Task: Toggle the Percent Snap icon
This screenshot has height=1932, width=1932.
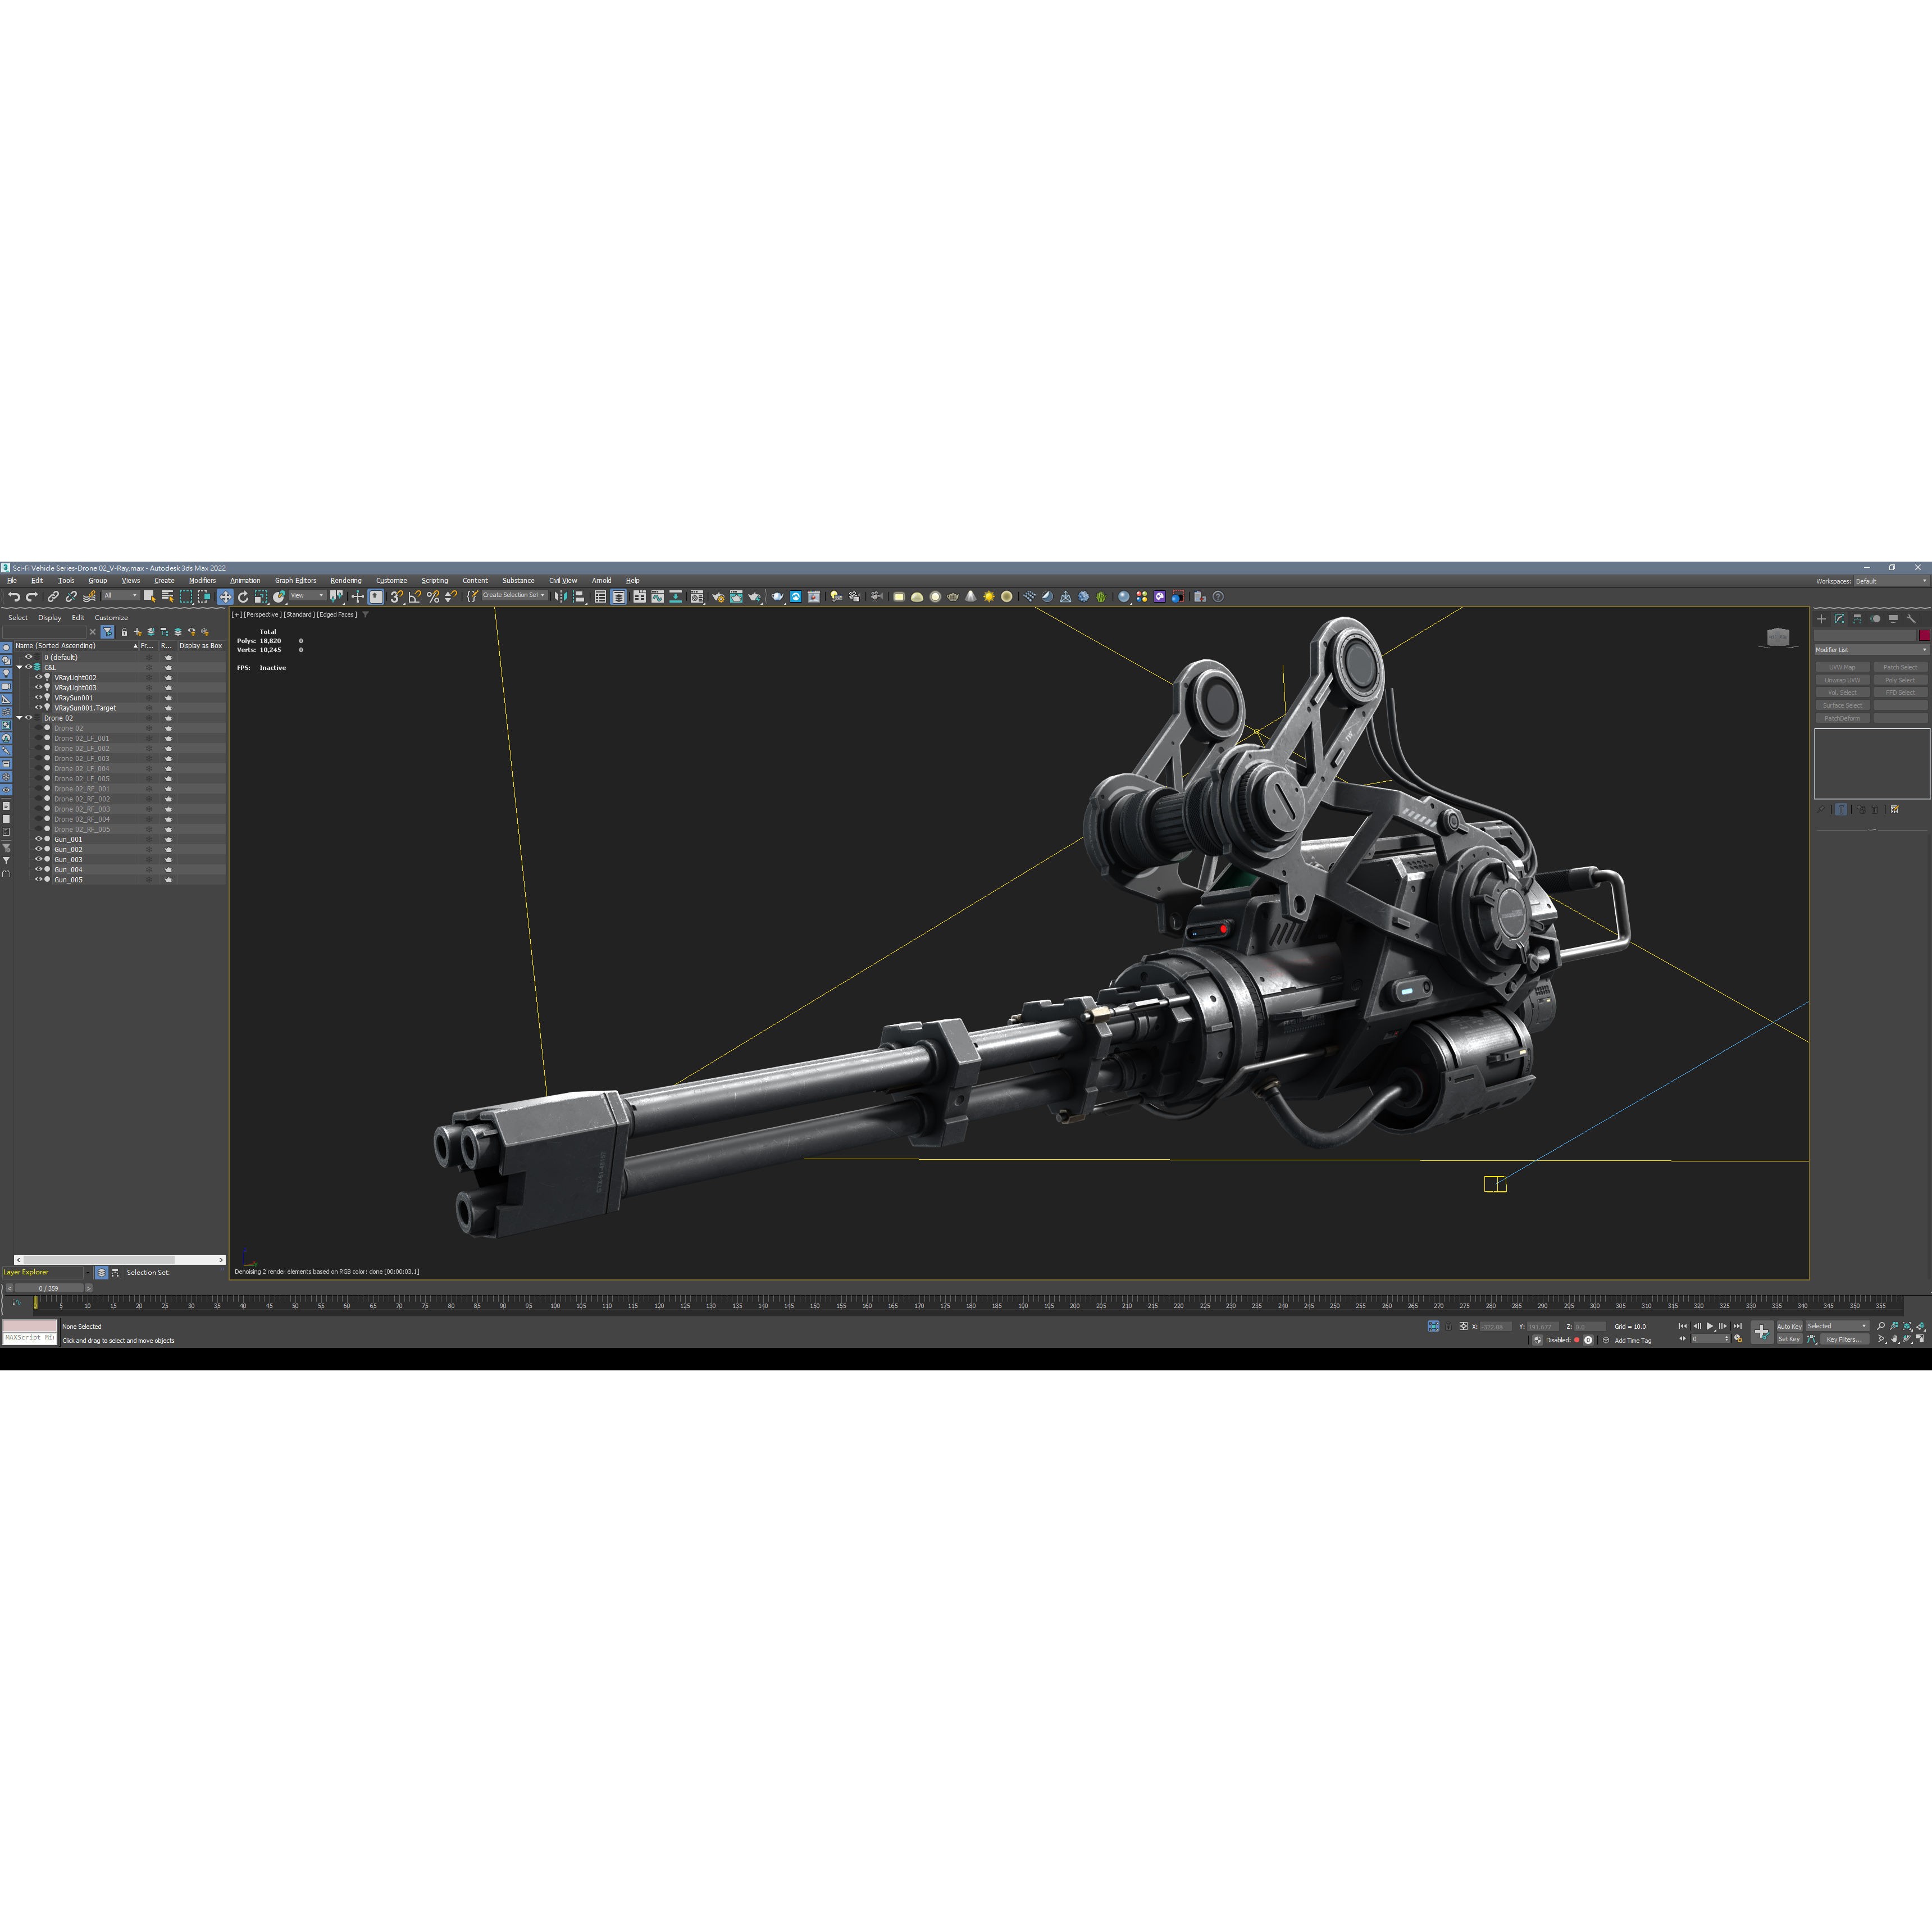Action: click(x=433, y=597)
